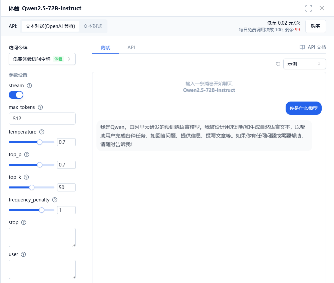The image size is (334, 283).
Task: Click the remaining free calls count 99
Action: [x=297, y=30]
